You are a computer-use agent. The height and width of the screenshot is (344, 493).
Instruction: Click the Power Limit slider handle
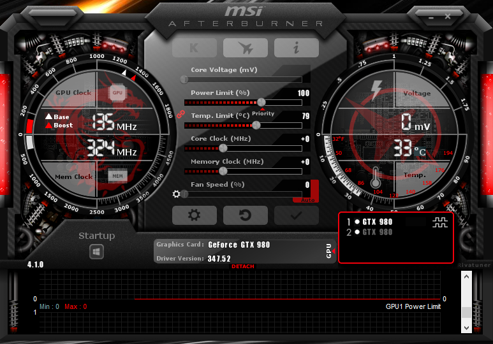coord(261,102)
